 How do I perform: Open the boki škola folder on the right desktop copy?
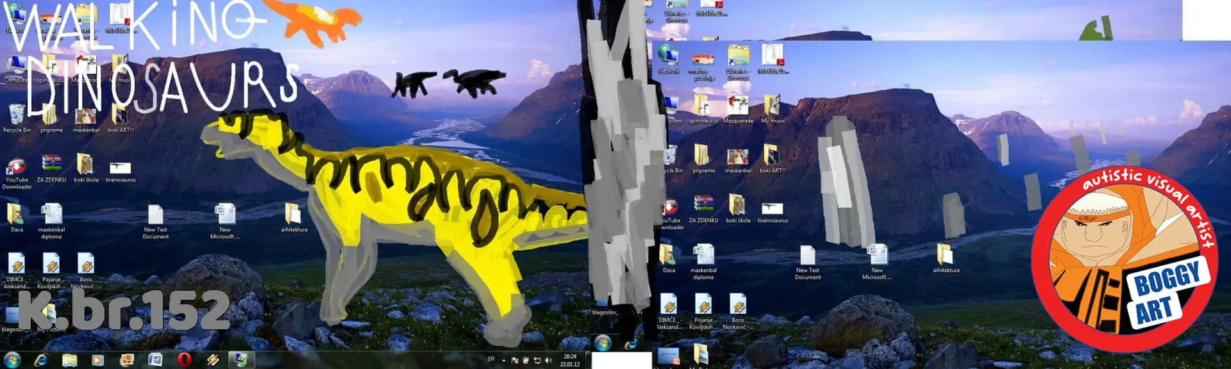(738, 209)
